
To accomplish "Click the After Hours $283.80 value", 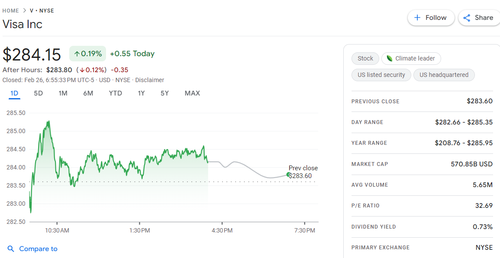I will (59, 70).
